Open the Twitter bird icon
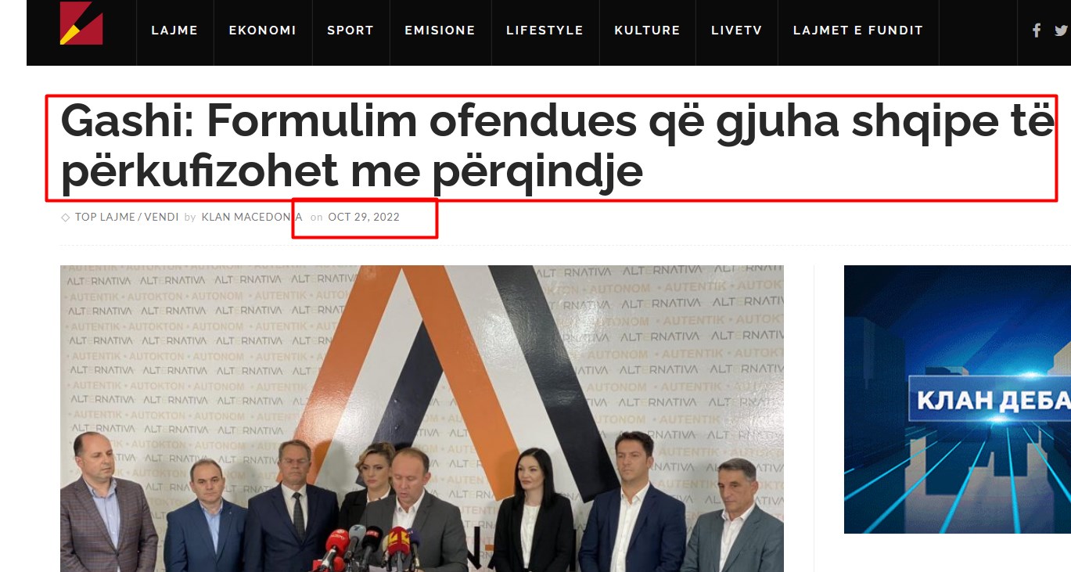This screenshot has width=1071, height=572. pyautogui.click(x=1061, y=31)
